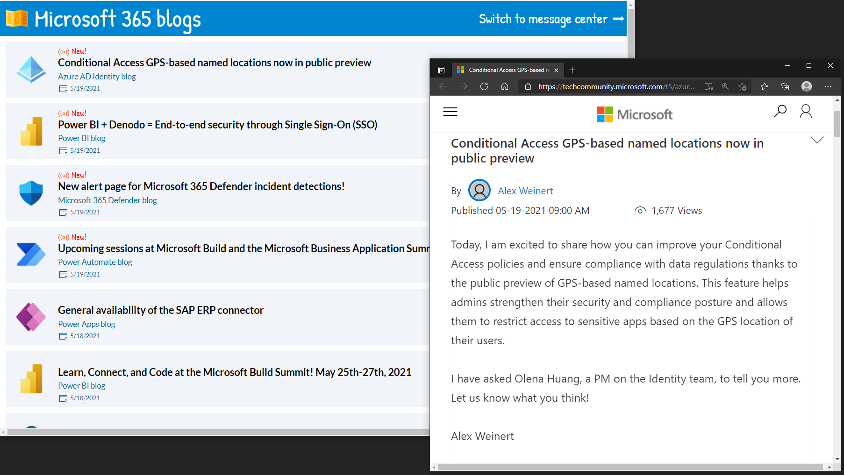Refresh the page in the browser

[x=484, y=86]
